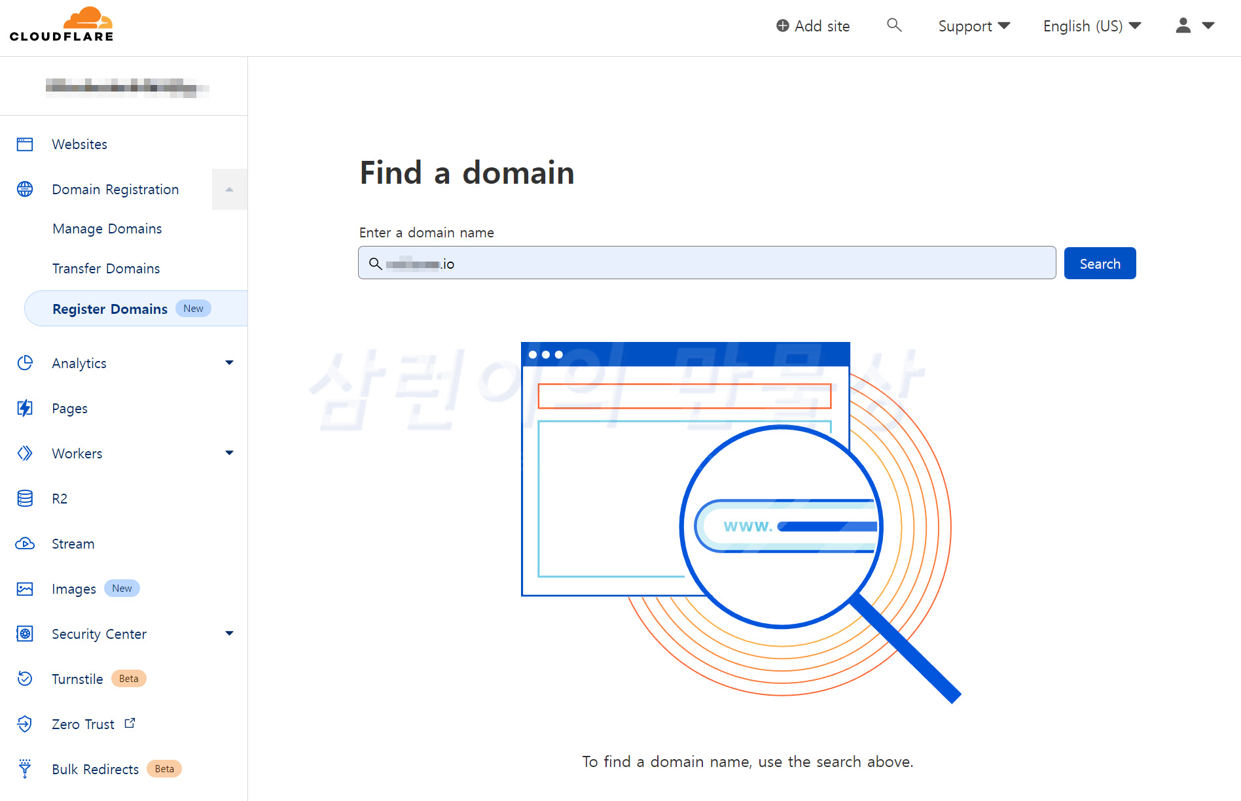This screenshot has height=801, width=1241.
Task: Click the Cloudflare logo
Action: pos(62,25)
